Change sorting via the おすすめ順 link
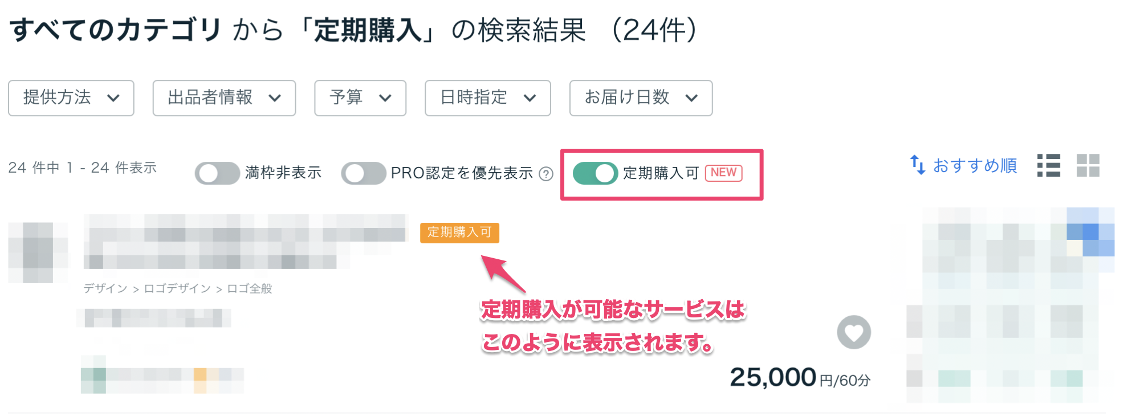The width and height of the screenshot is (1132, 416). tap(975, 165)
